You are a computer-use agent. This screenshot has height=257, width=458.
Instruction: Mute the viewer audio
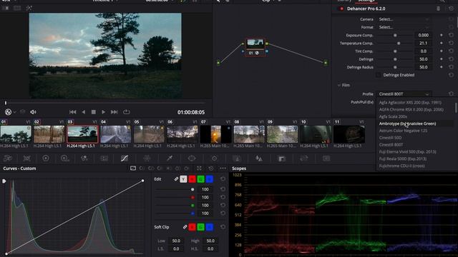coord(34,112)
